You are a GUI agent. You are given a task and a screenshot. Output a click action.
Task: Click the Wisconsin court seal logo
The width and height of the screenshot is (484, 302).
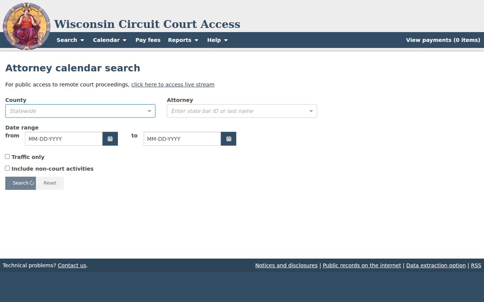click(x=26, y=26)
